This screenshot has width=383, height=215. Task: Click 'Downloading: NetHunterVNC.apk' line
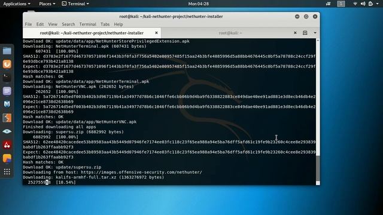(78, 87)
